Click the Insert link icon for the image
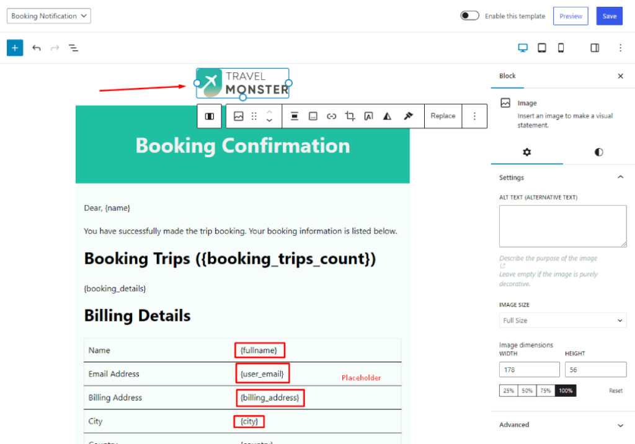Viewport: 635px width, 444px height. point(331,116)
